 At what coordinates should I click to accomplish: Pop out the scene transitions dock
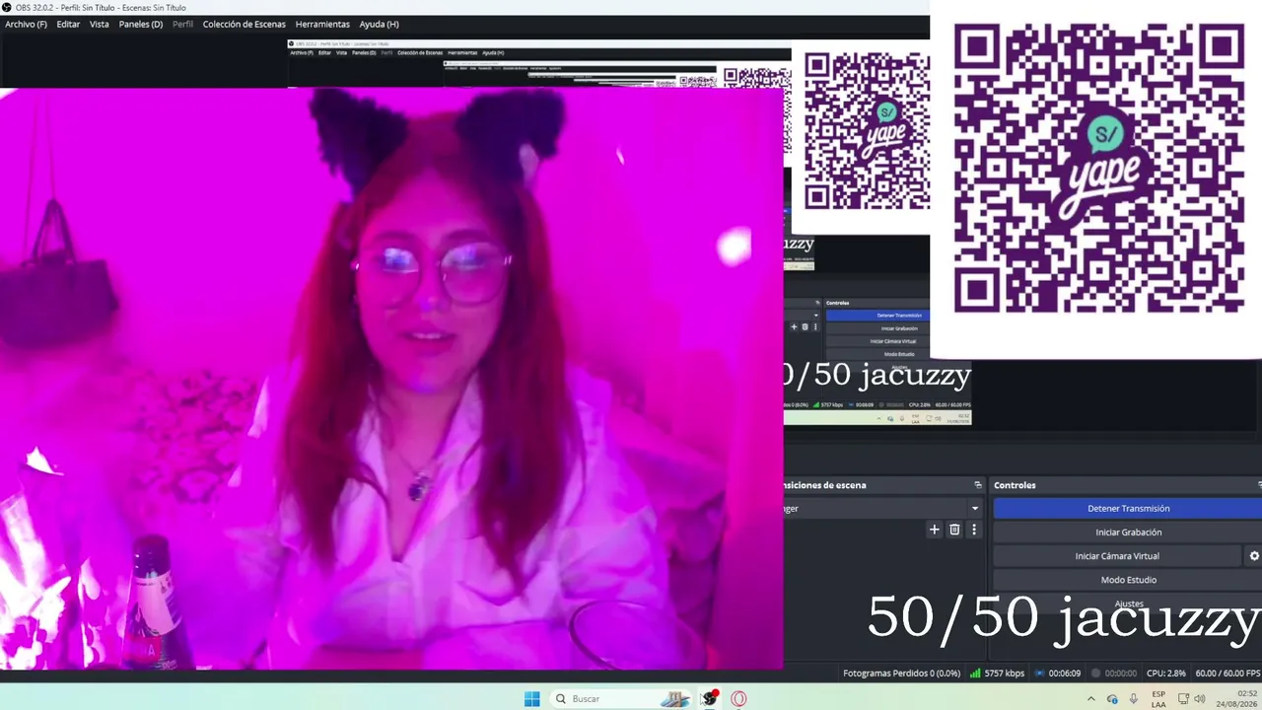[978, 485]
